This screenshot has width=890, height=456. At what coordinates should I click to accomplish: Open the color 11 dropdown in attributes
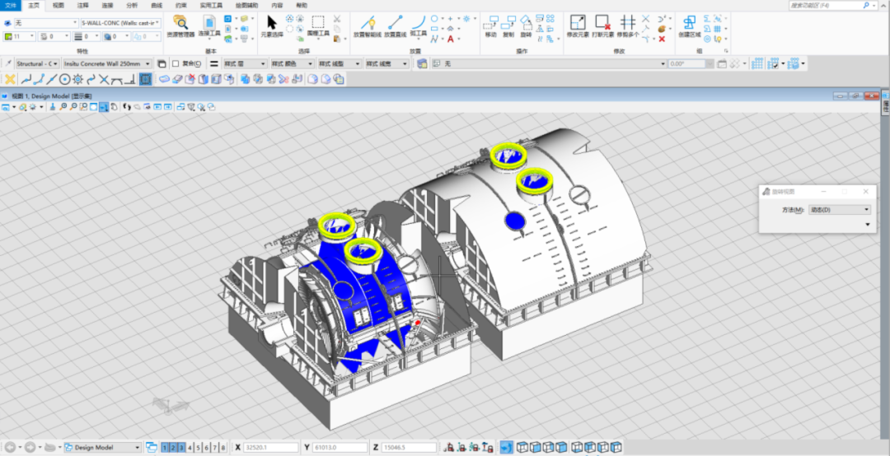(x=20, y=36)
